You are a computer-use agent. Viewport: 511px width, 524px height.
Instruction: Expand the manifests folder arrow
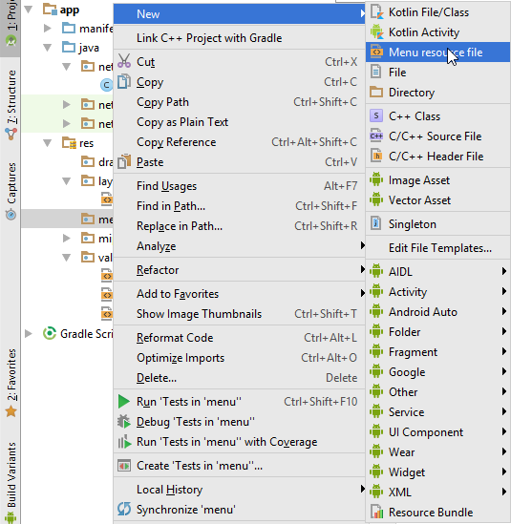[x=48, y=29]
